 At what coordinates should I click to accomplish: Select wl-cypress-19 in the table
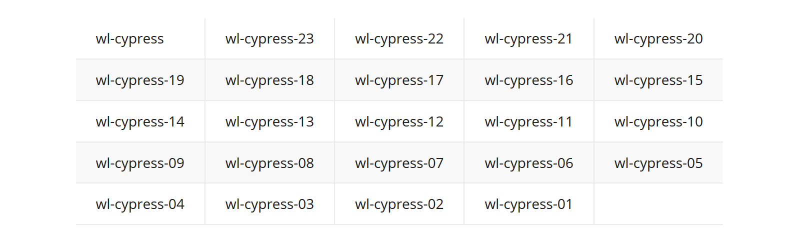(140, 80)
